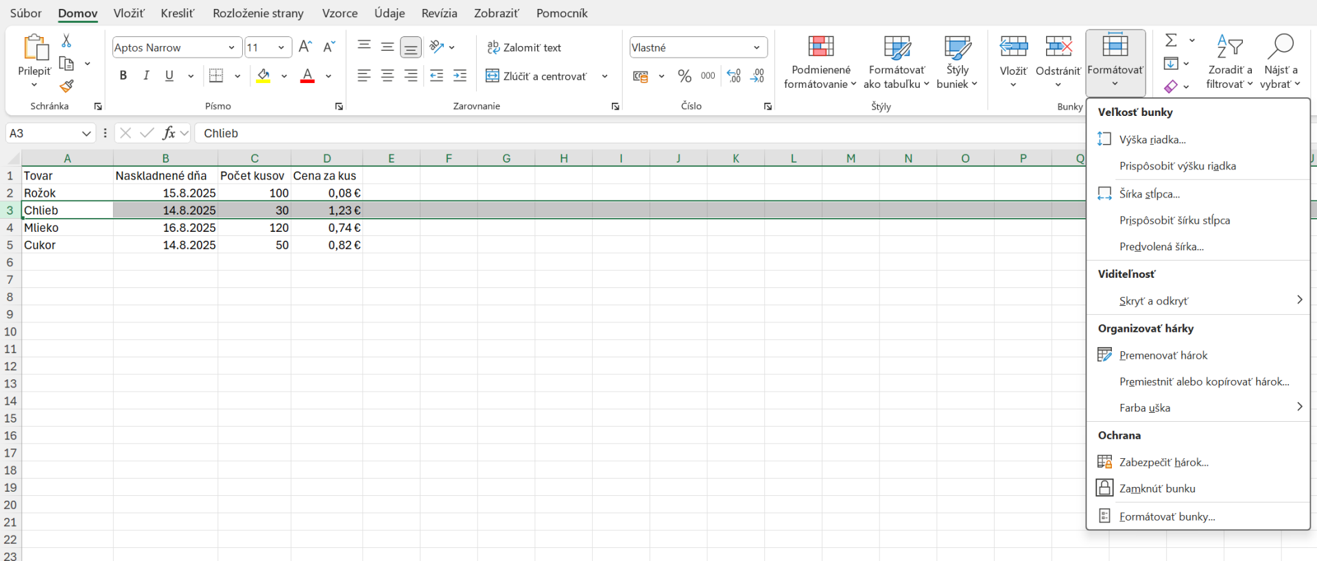This screenshot has height=561, width=1317.
Task: Open the Súbor menu
Action: 25,13
